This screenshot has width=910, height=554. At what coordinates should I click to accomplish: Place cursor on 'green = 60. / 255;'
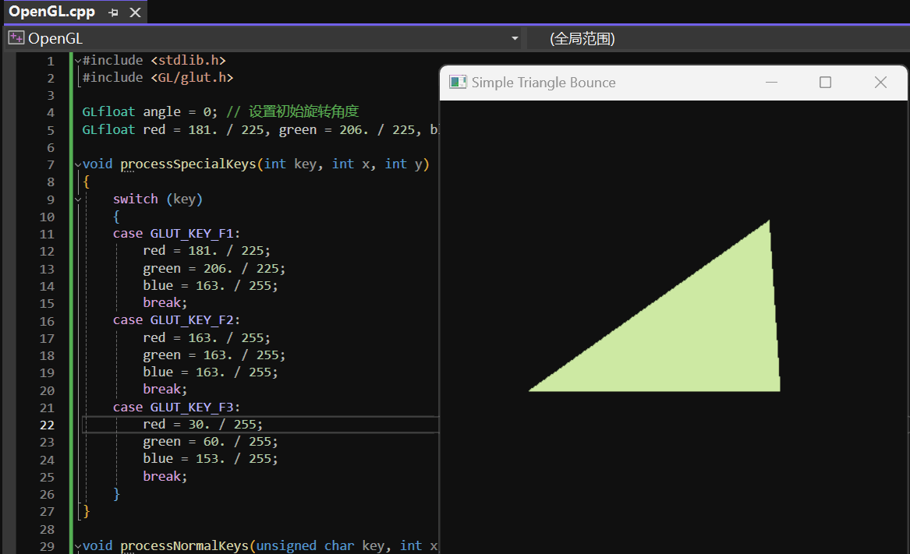tap(210, 442)
